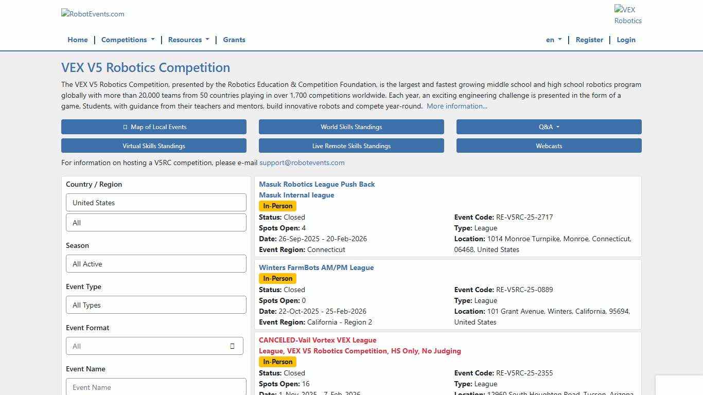Click the support@robotevents.com email link
The width and height of the screenshot is (703, 395).
coord(302,163)
